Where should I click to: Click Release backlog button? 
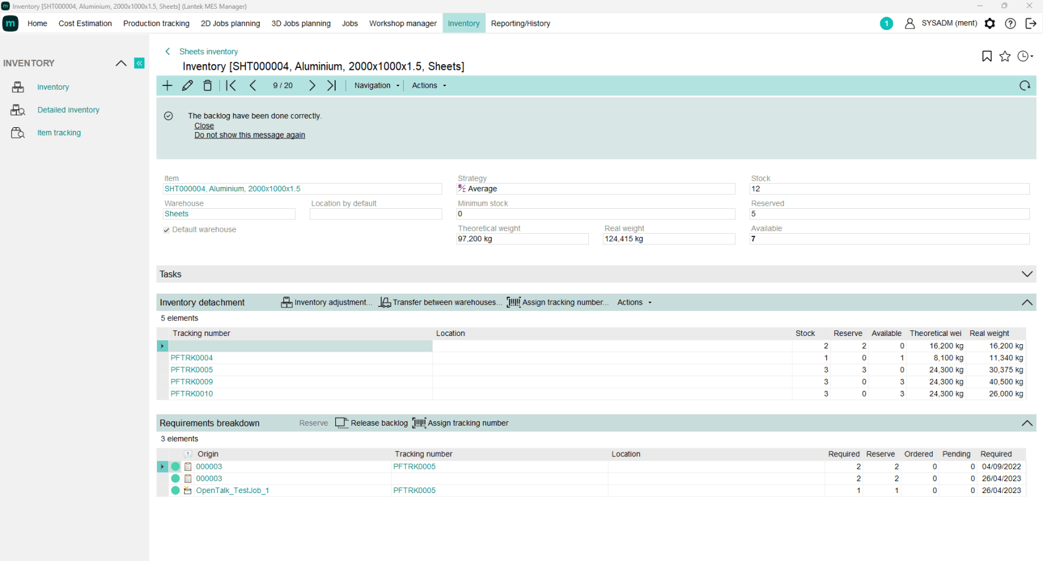click(x=372, y=423)
